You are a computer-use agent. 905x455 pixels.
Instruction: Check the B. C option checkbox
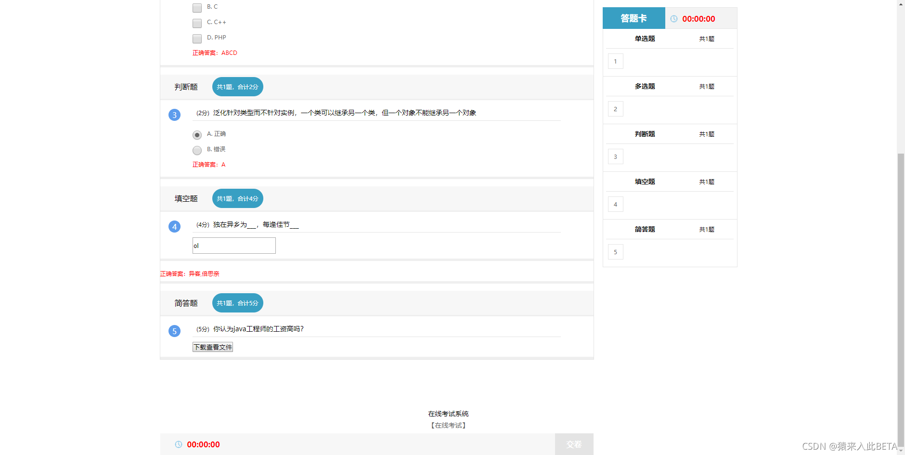[197, 8]
